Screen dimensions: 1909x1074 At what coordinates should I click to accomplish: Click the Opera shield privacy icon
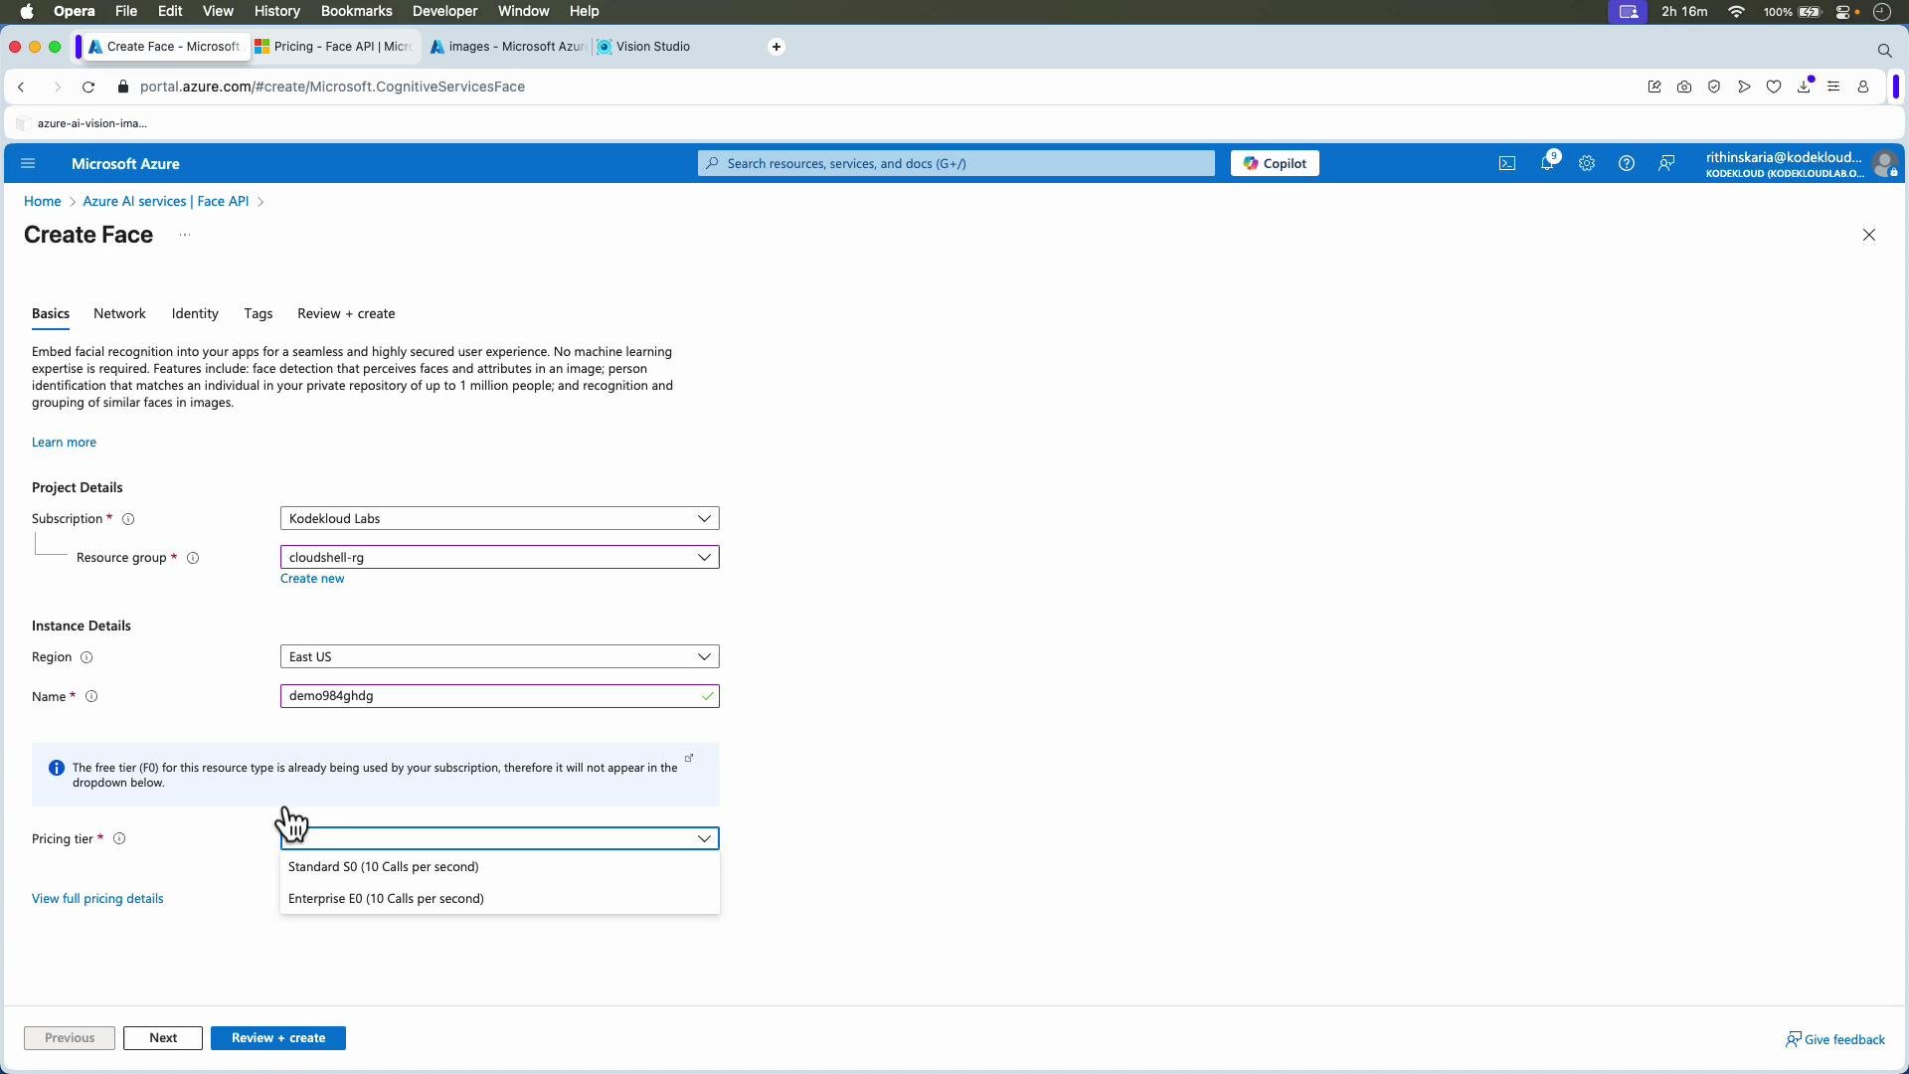[1714, 88]
